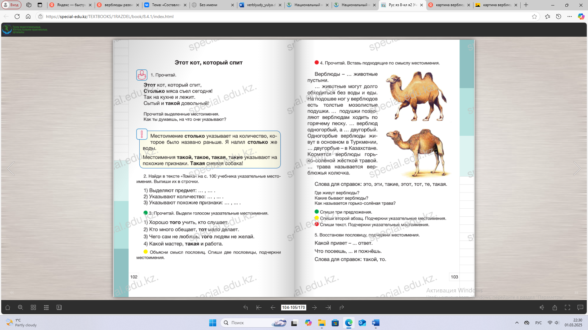Open the browser history icon
This screenshot has height=330, width=588.
pos(559,16)
